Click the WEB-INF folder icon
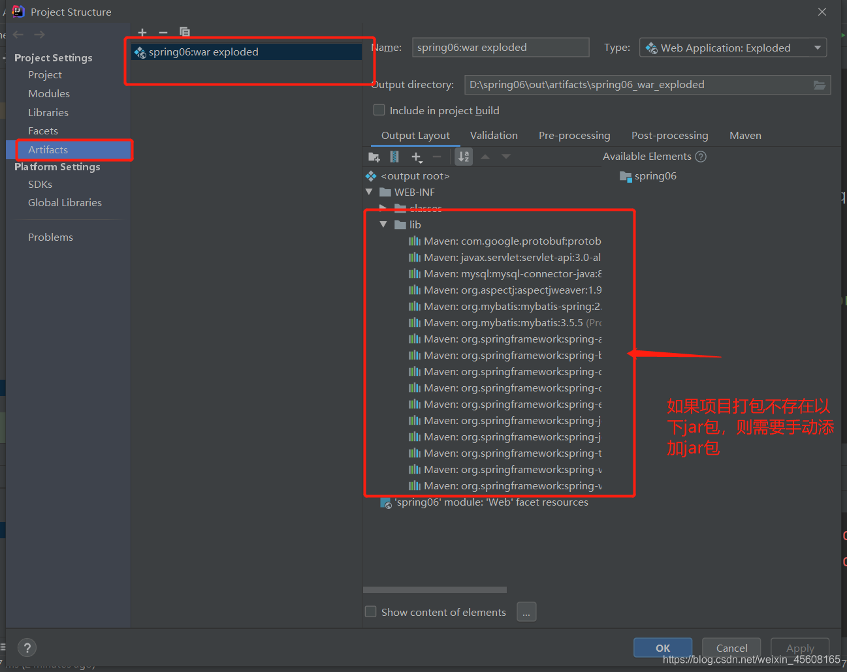 pyautogui.click(x=385, y=192)
